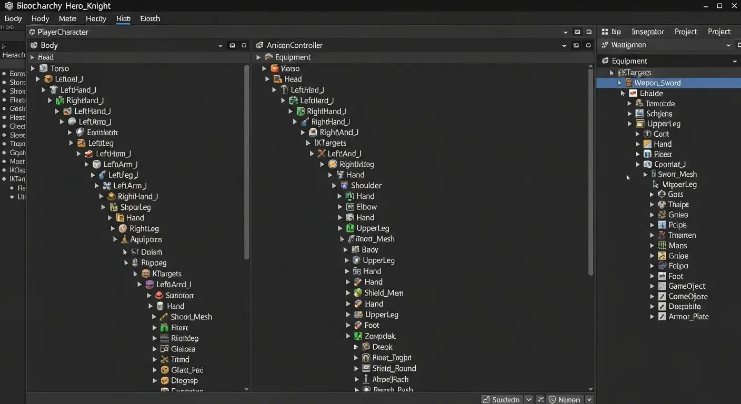Toggle the camera icon next to Body
This screenshot has width=741, height=404.
(x=232, y=45)
